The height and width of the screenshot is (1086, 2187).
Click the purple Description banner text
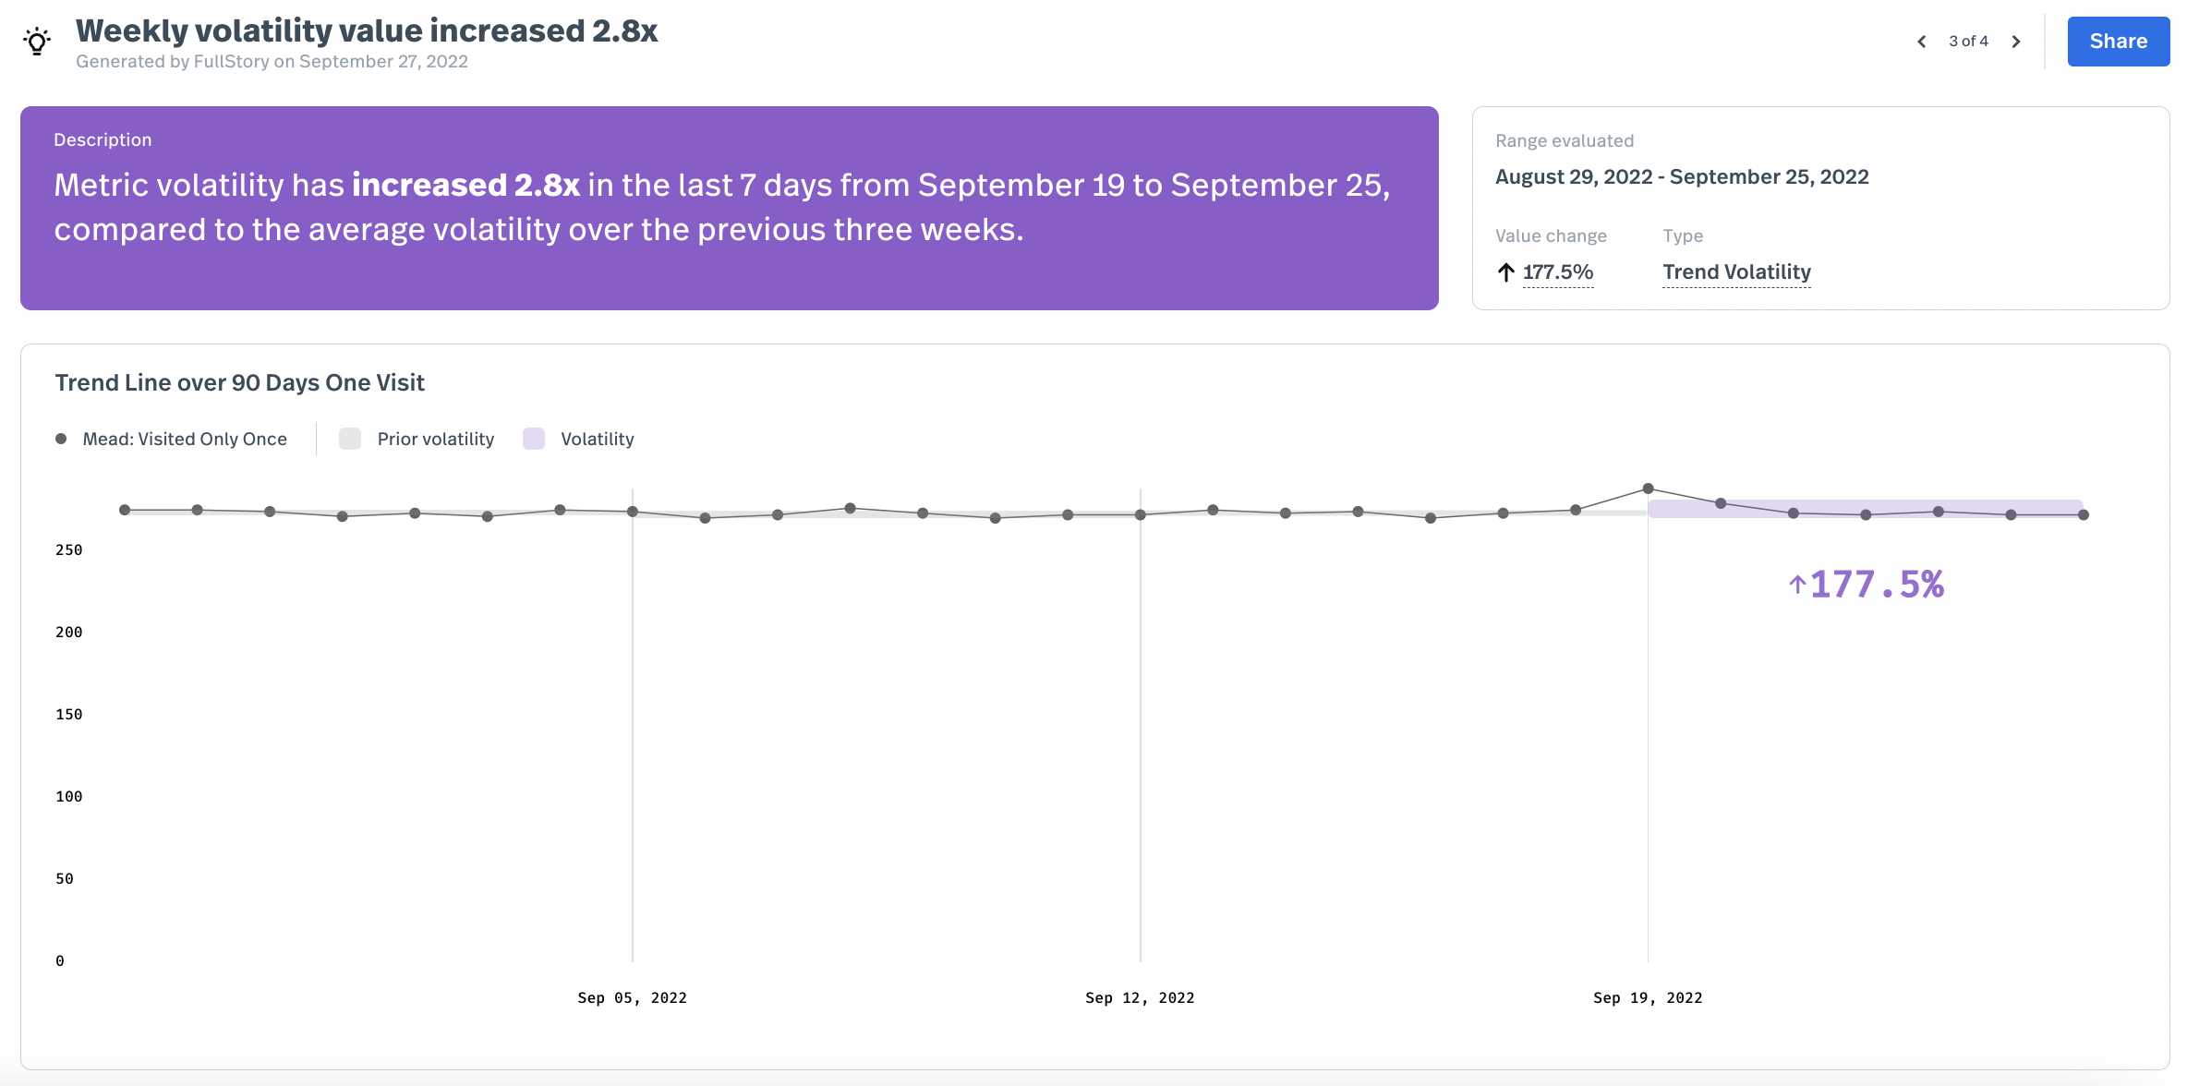722,208
